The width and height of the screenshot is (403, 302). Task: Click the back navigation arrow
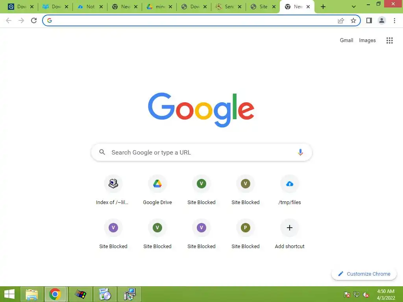point(9,20)
